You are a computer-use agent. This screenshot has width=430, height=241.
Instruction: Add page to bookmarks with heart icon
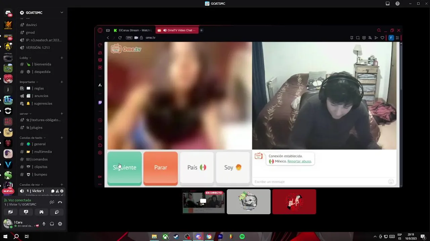pos(382,38)
